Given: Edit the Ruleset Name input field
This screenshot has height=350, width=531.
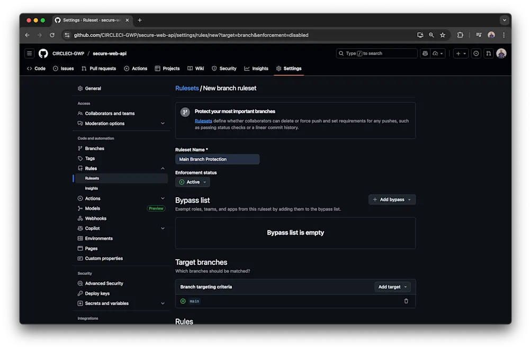Looking at the screenshot, I should 217,159.
